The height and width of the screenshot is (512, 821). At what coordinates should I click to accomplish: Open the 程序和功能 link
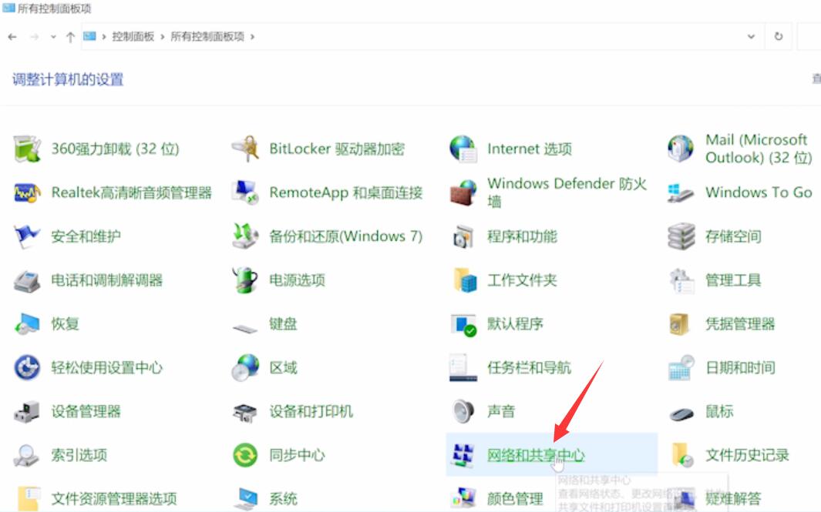click(522, 236)
